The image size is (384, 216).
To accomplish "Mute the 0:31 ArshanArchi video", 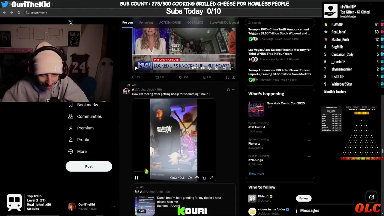I will tap(190, 178).
